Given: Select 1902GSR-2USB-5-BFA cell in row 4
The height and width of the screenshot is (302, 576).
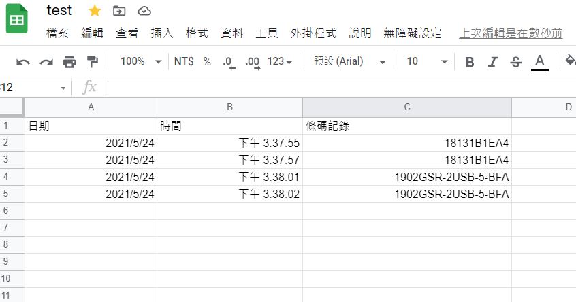Looking at the screenshot, I should (x=407, y=177).
